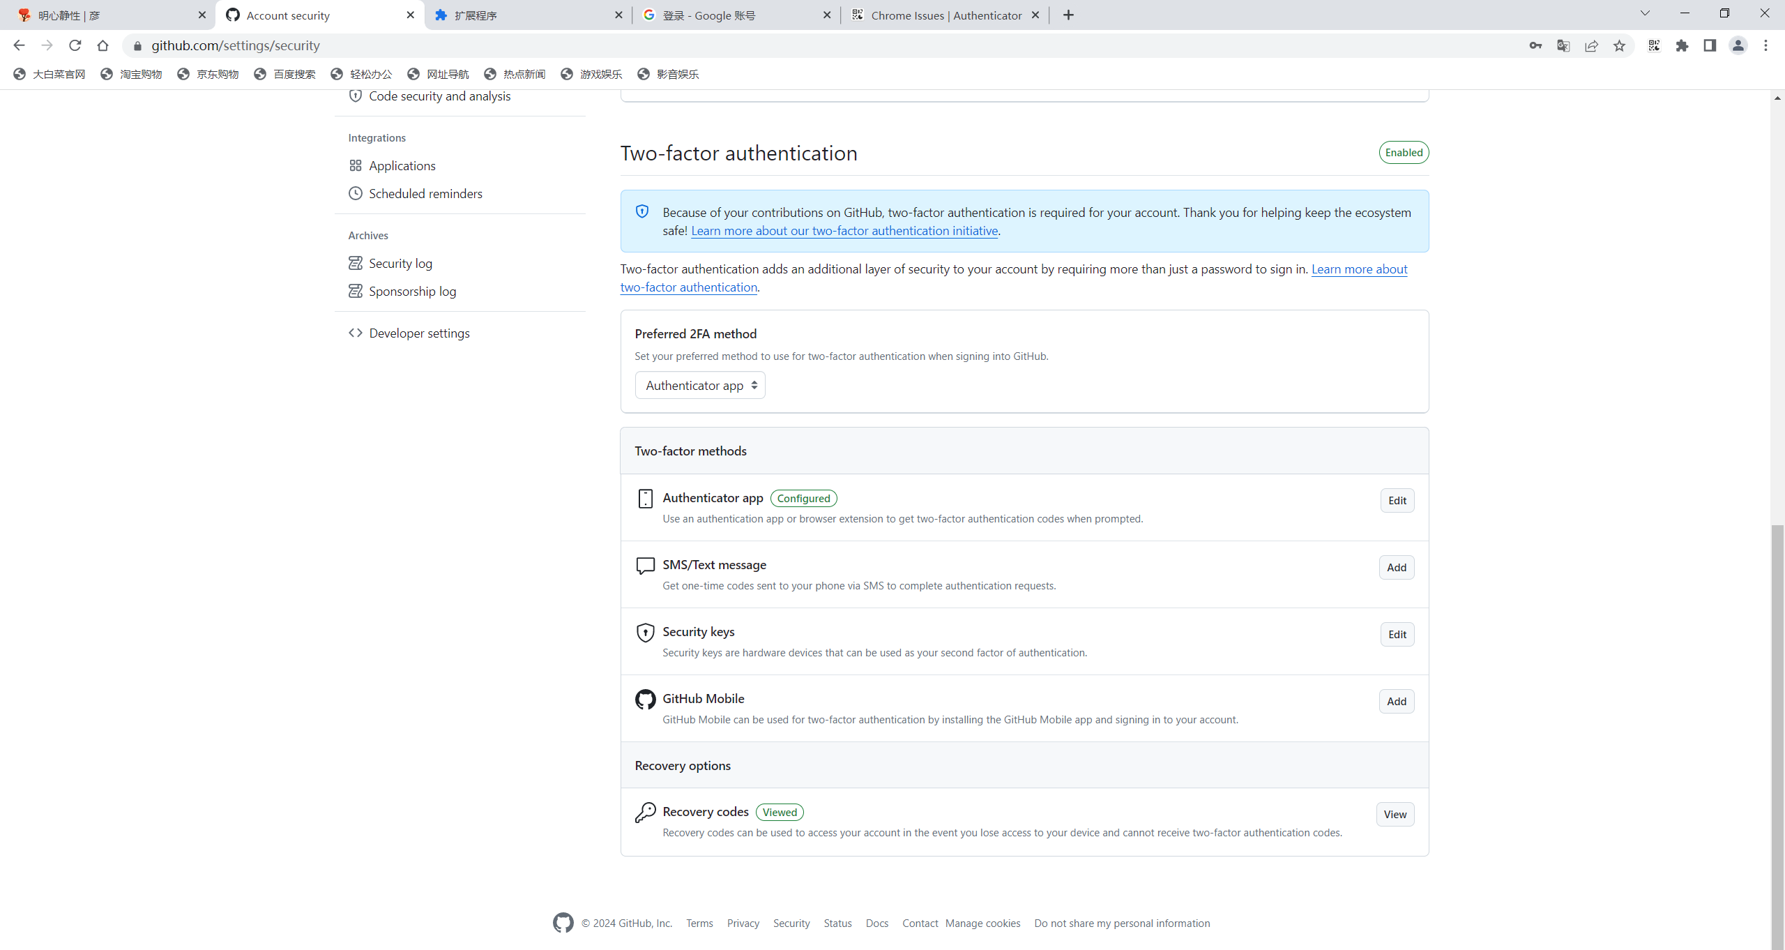This screenshot has width=1785, height=950.
Task: Open 游戏娱乐 bookmark
Action: tap(592, 74)
